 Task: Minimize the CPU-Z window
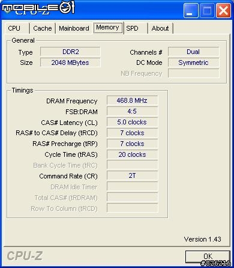point(191,10)
